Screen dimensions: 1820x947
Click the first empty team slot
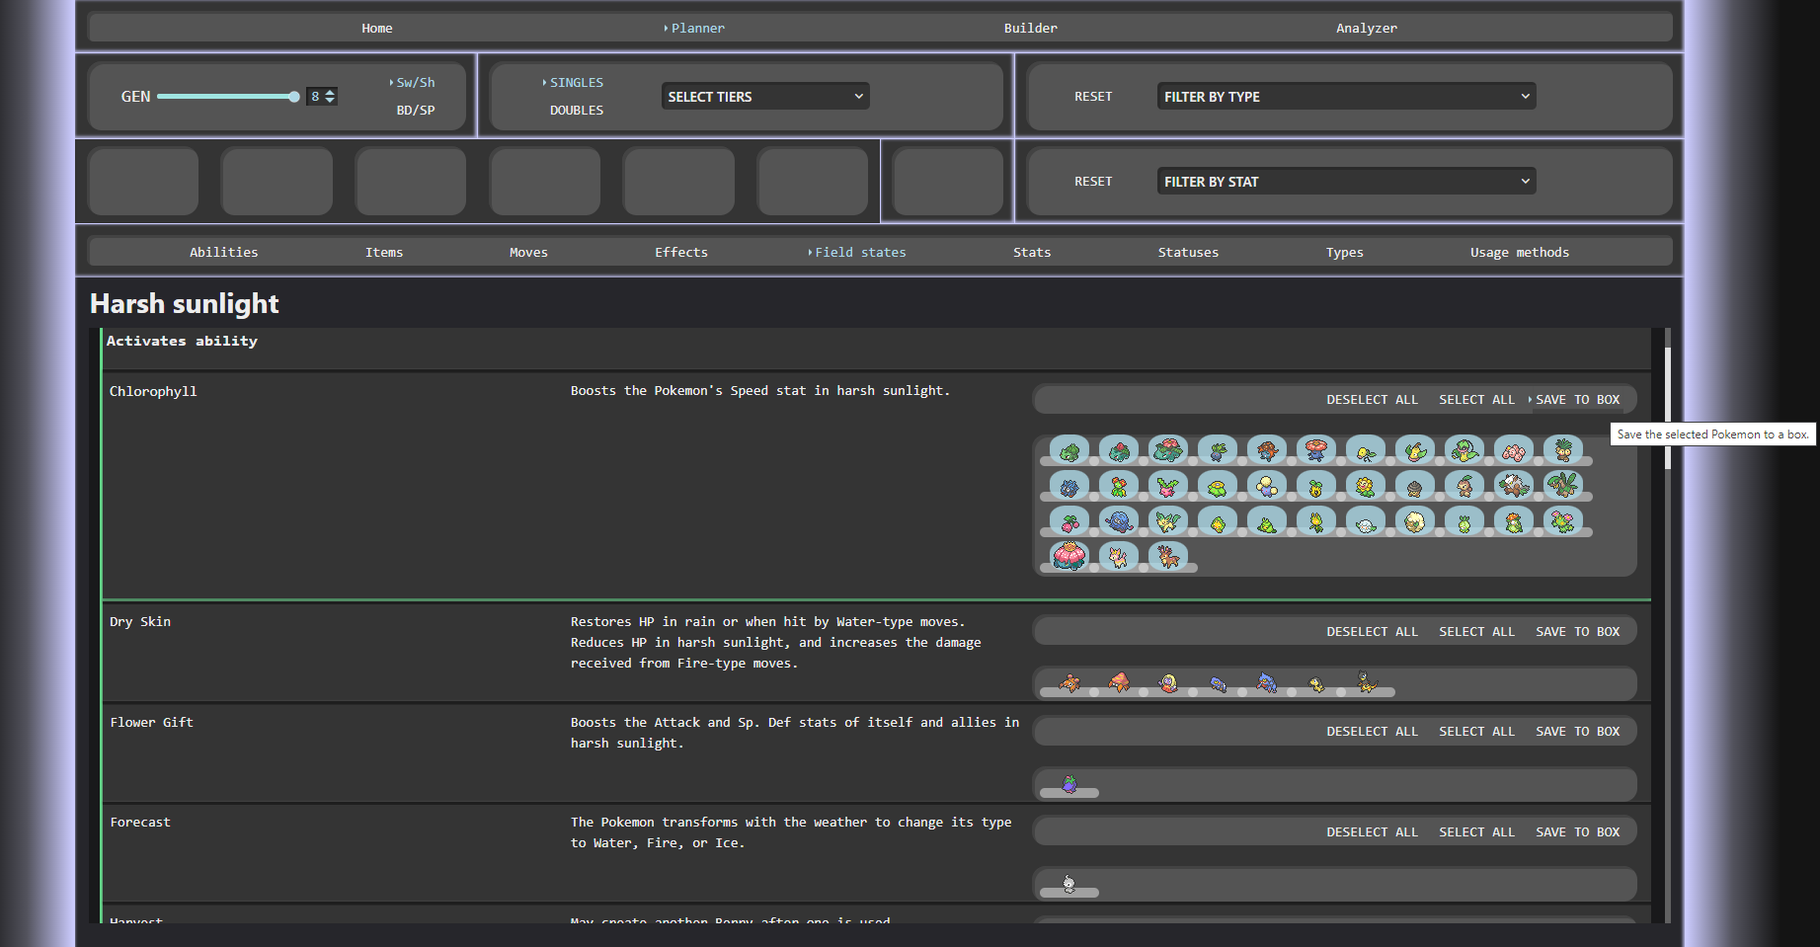pos(143,181)
